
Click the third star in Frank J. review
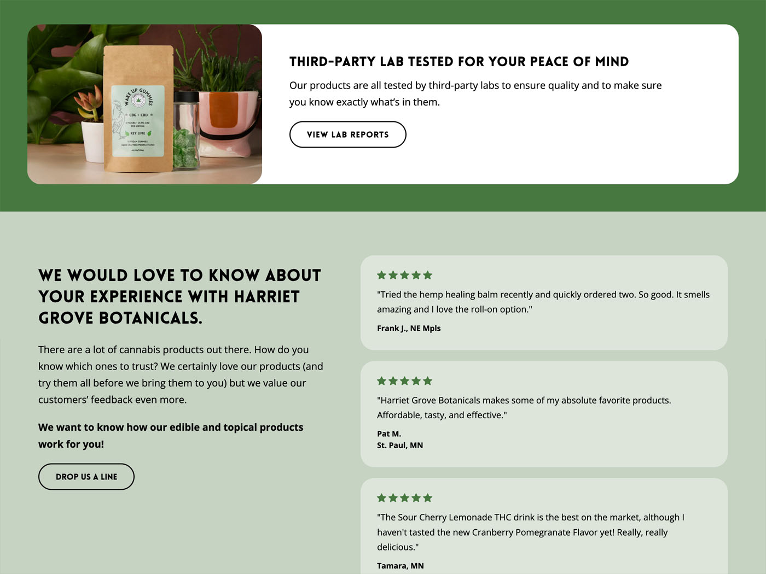point(405,275)
